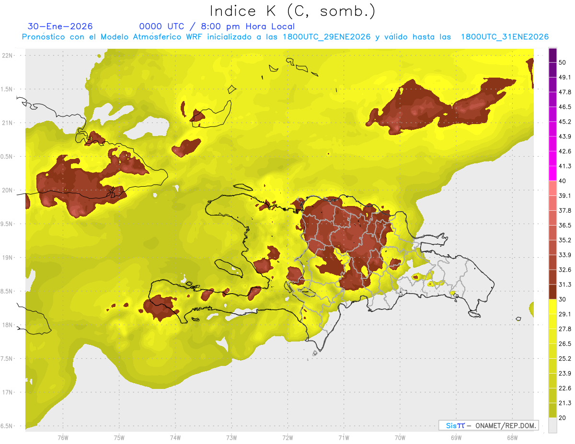Viewport: 575px width, 444px height.
Task: Click the "69W" longitude label
Action: click(x=456, y=438)
